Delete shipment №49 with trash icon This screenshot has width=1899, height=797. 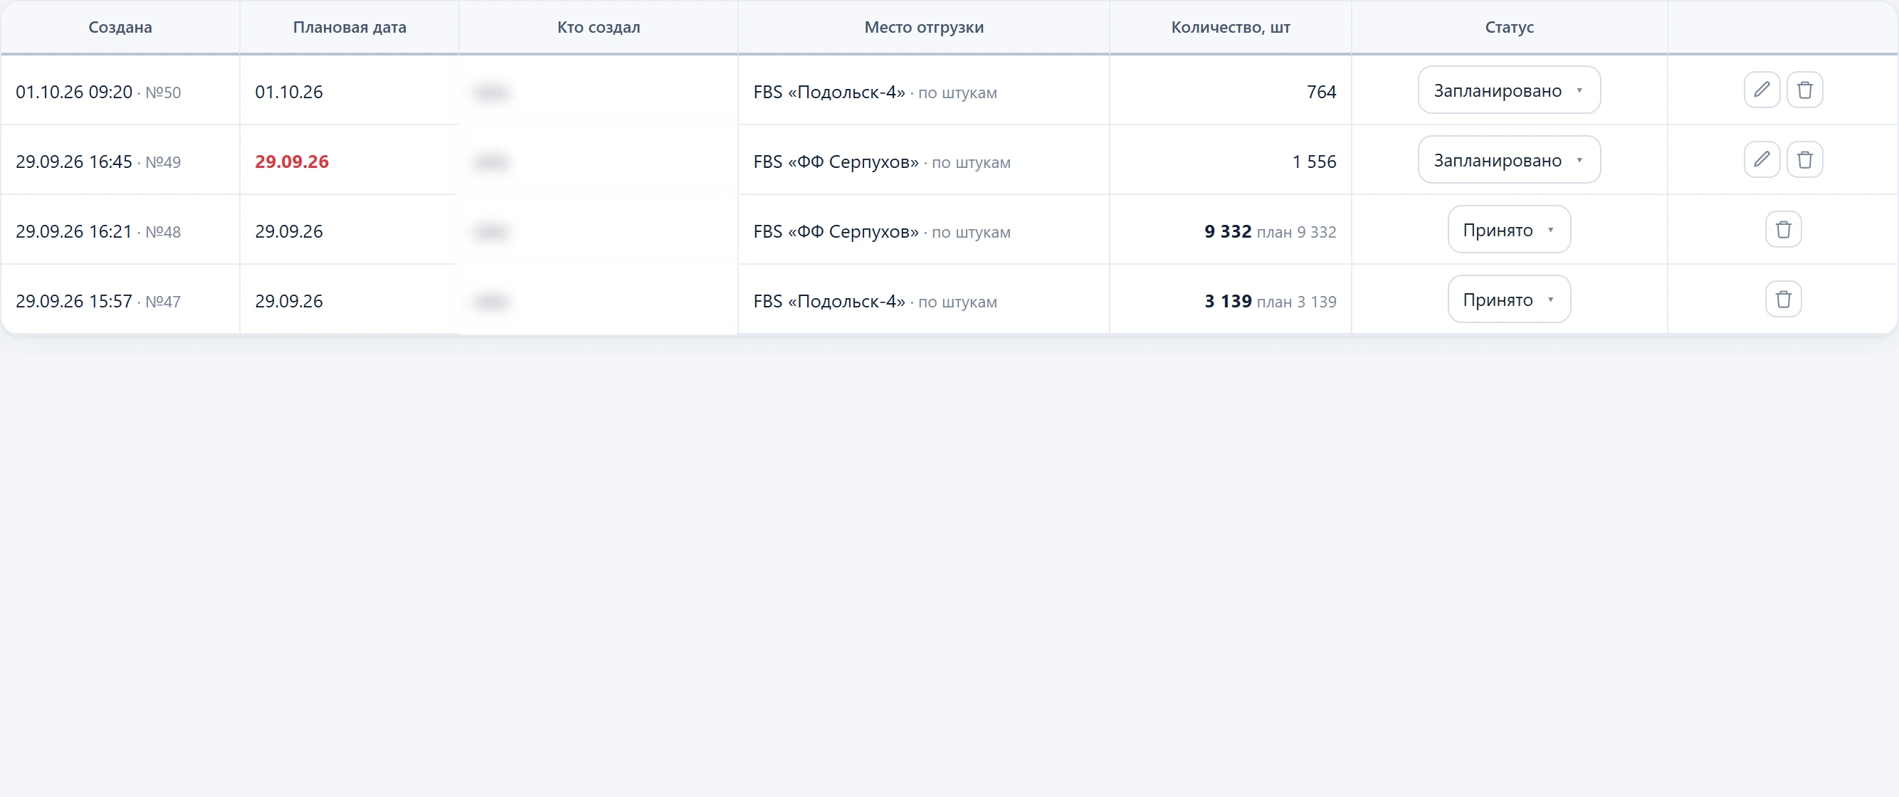click(x=1804, y=159)
